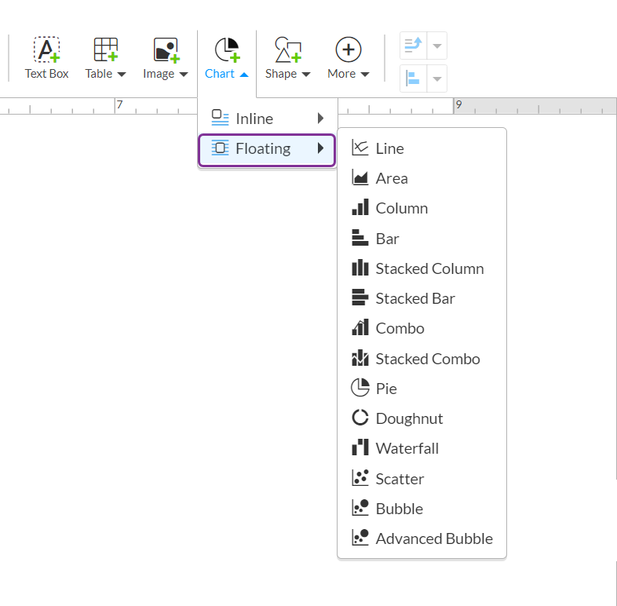Insert a Stacked Column chart
The image size is (617, 606).
point(429,268)
